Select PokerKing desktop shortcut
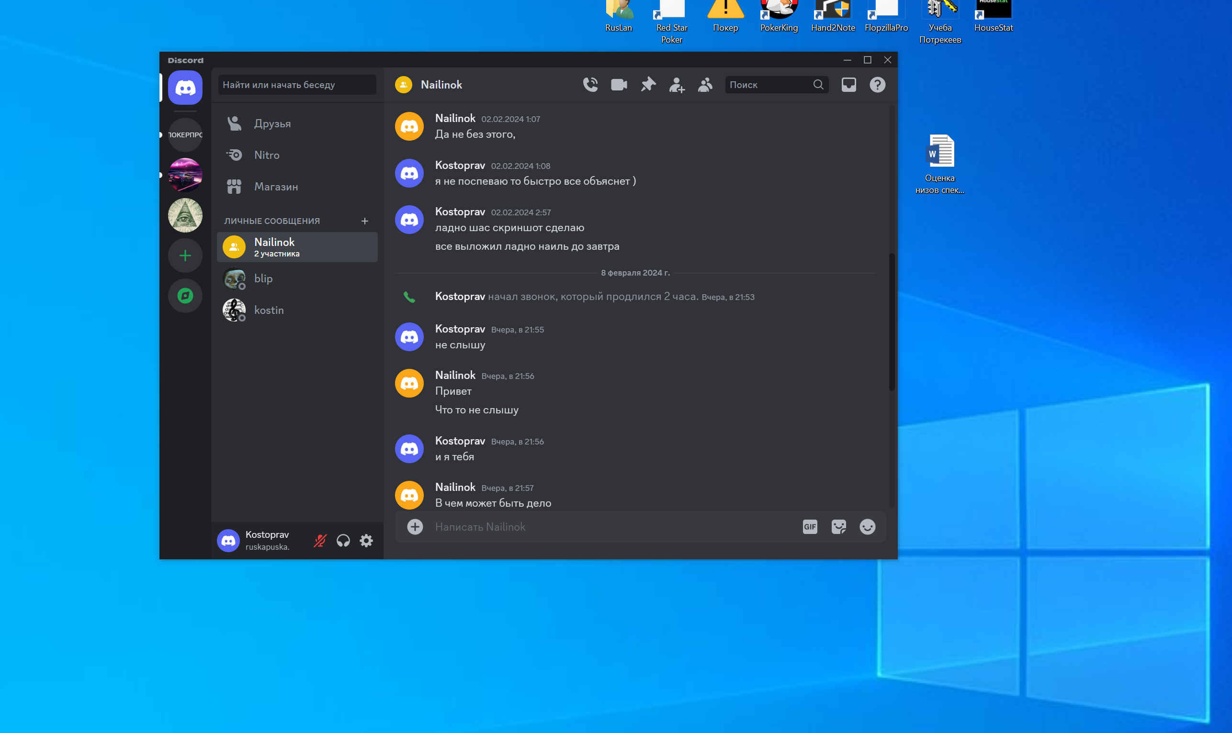The image size is (1232, 733). (779, 17)
